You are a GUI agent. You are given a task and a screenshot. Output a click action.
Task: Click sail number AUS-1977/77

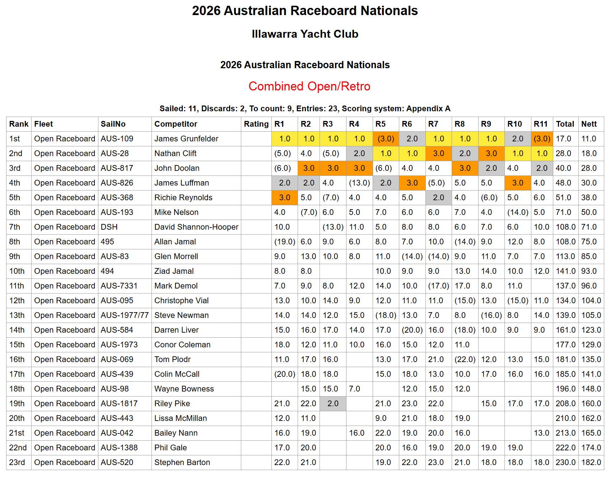(x=124, y=315)
